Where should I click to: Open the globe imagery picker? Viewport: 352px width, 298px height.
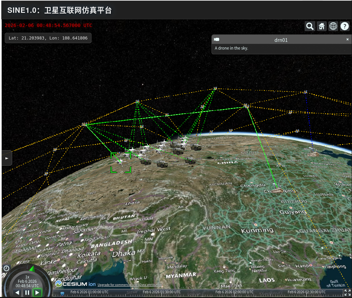coord(333,26)
